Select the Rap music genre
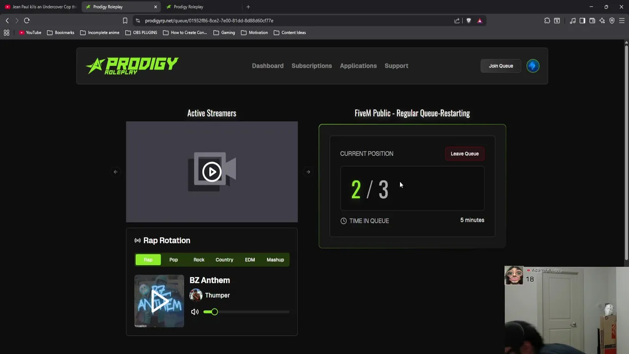The image size is (629, 354). [148, 260]
